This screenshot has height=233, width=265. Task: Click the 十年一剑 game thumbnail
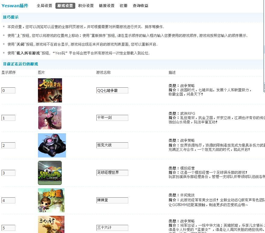[50, 118]
